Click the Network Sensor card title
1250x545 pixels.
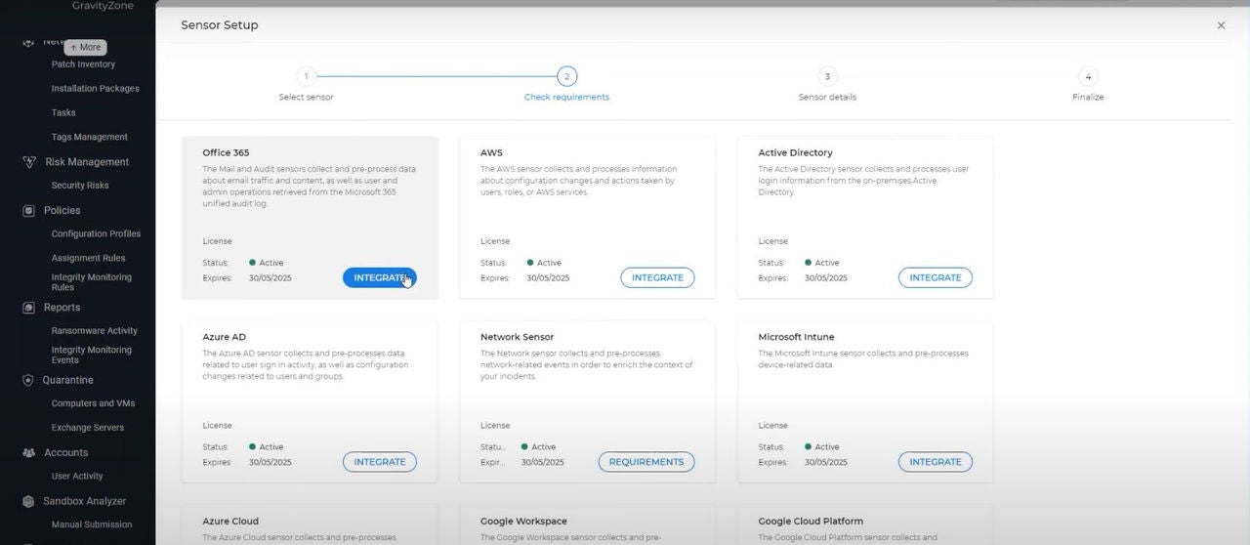point(517,338)
